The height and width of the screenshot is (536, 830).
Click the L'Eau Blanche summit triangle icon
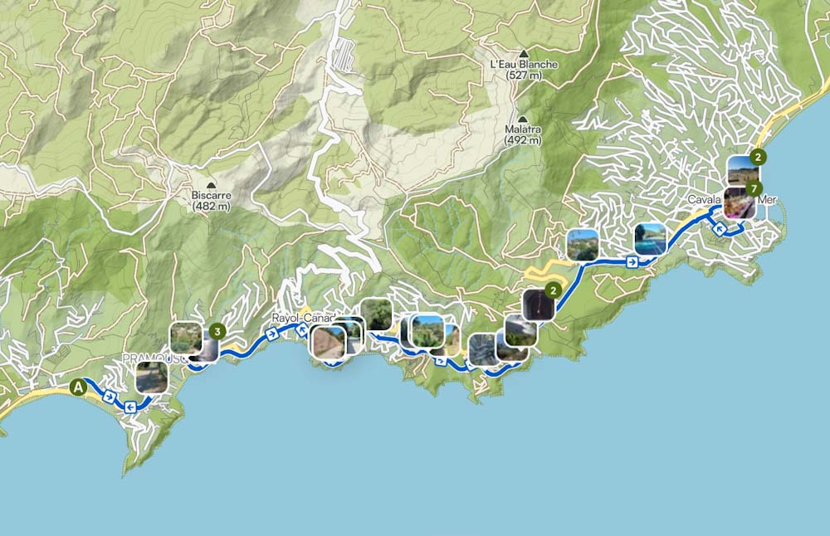pos(524,53)
